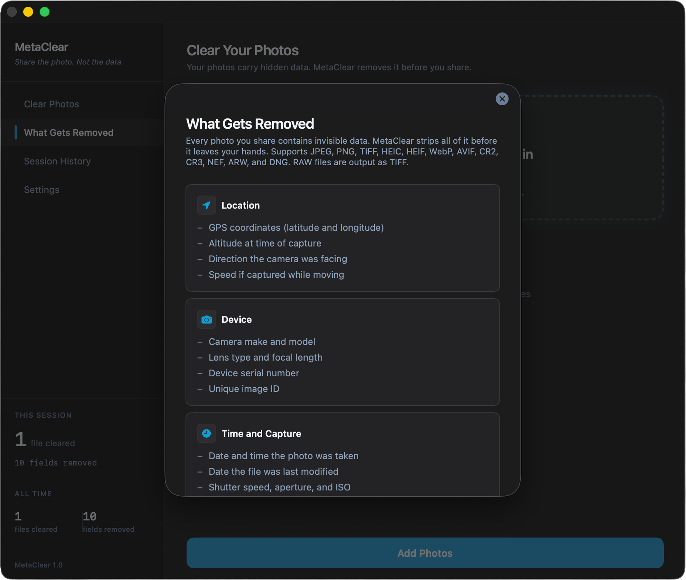The width and height of the screenshot is (686, 580).
Task: Click 'Camera make and model' item
Action: 262,342
